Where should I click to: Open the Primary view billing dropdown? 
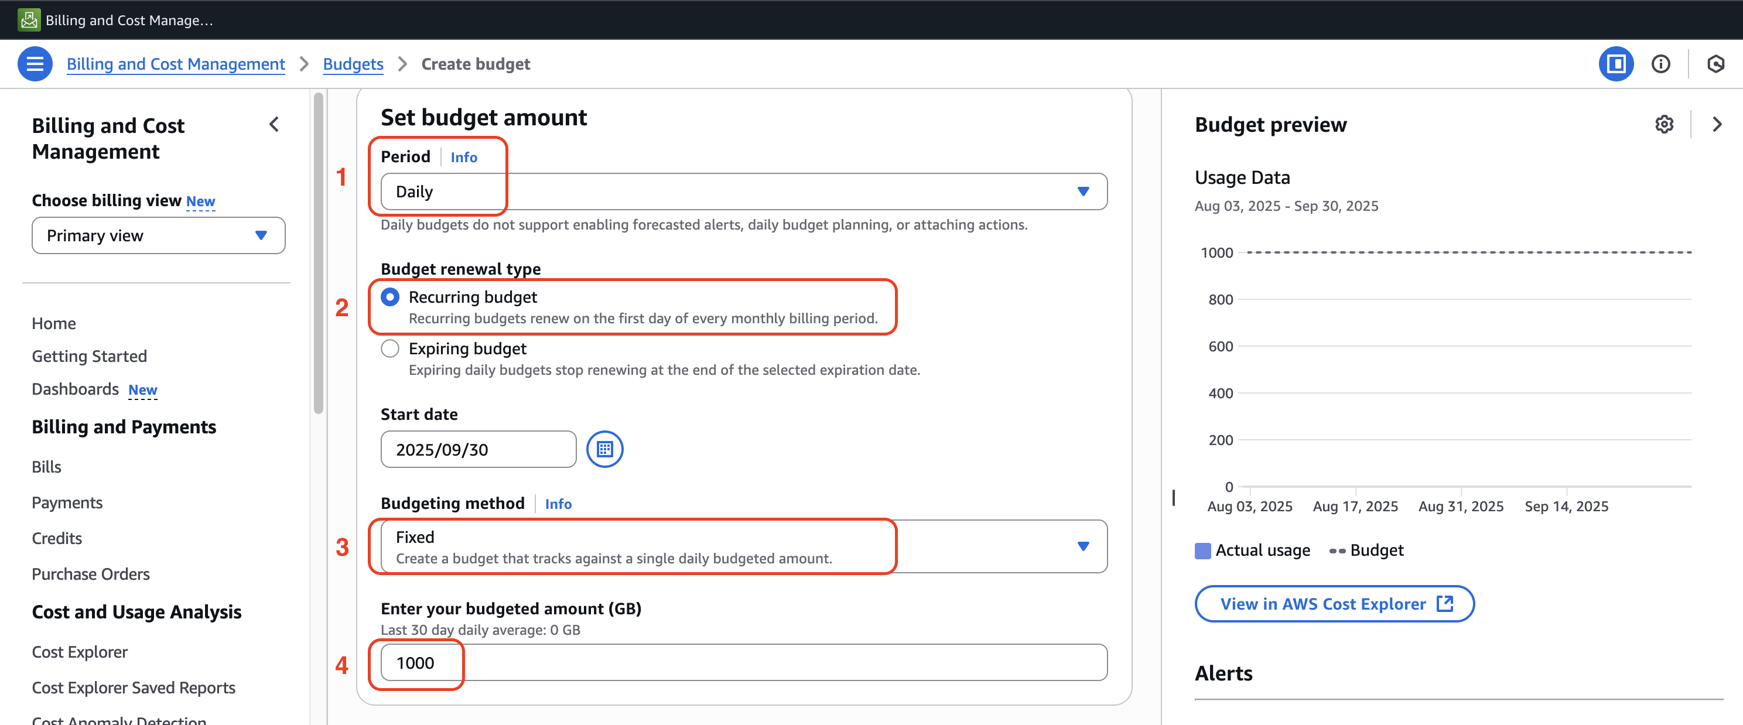[x=158, y=235]
